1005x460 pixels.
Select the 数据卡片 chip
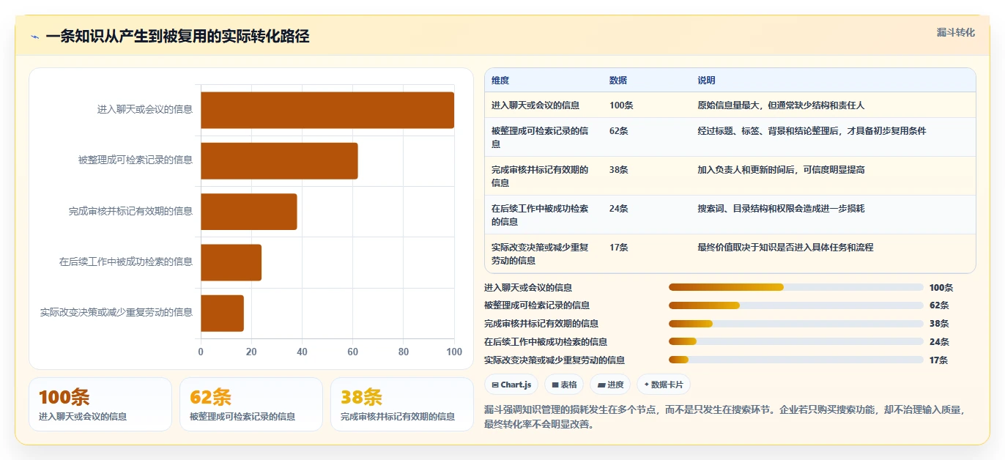click(x=663, y=385)
